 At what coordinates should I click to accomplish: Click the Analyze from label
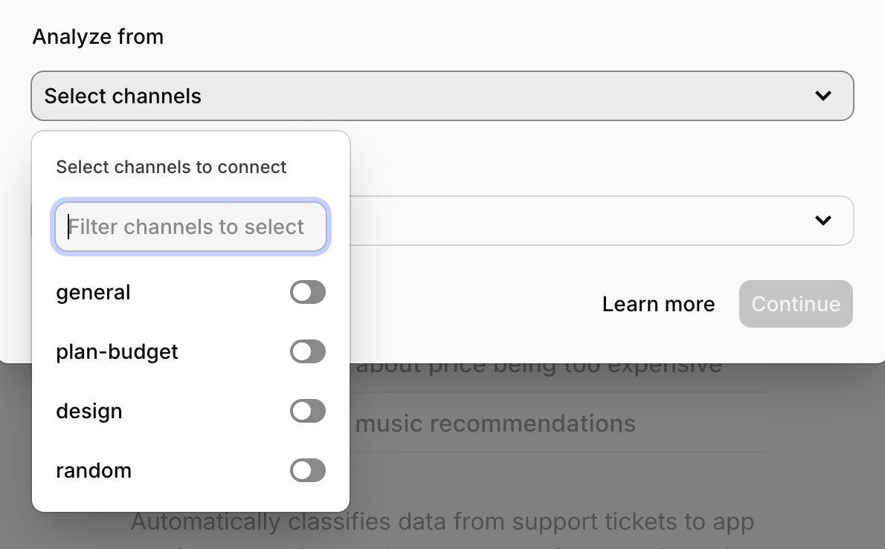[97, 36]
